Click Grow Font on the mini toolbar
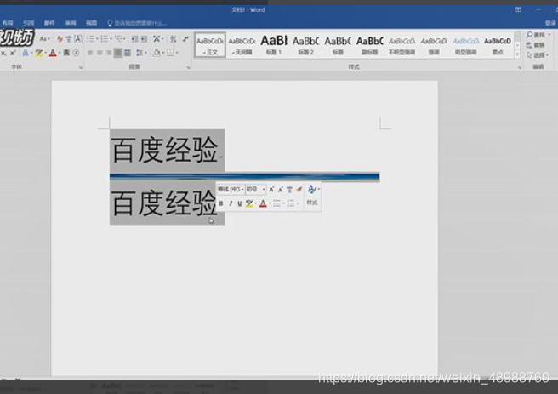Viewport: 558px width, 394px height. tap(271, 190)
